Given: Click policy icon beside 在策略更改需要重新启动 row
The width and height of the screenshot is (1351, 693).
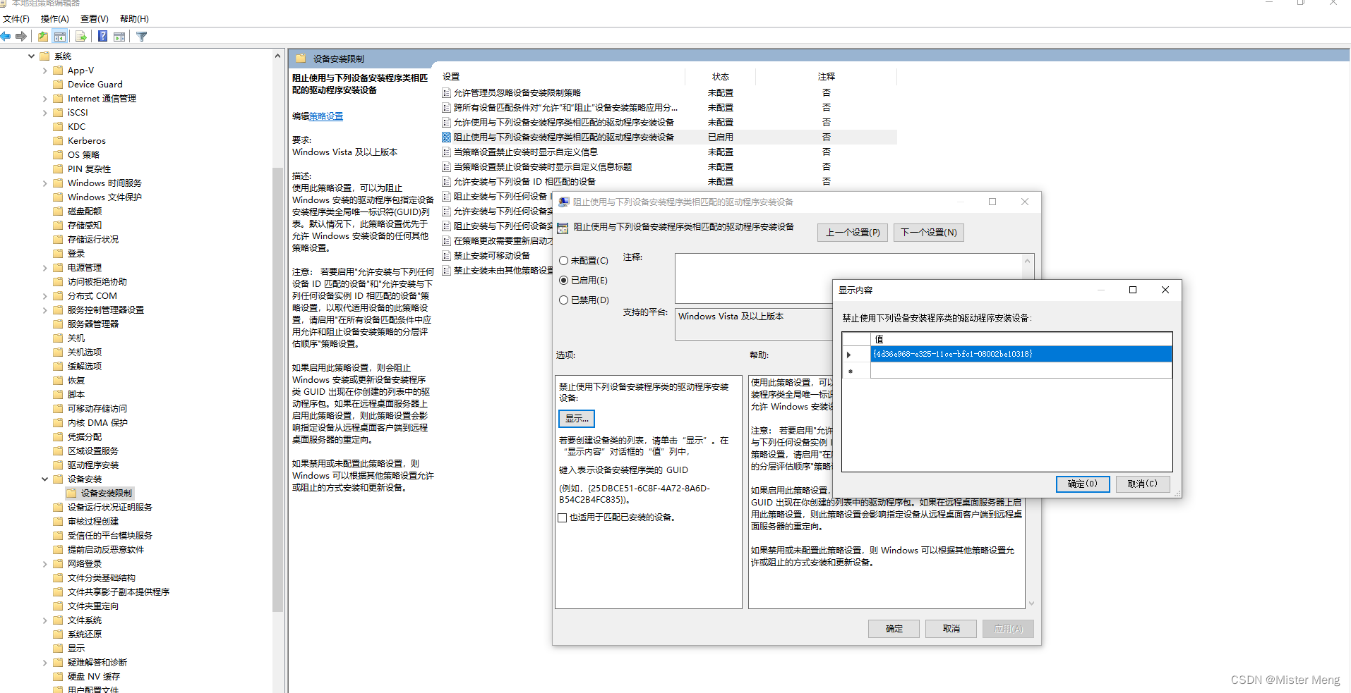Looking at the screenshot, I should click(446, 241).
